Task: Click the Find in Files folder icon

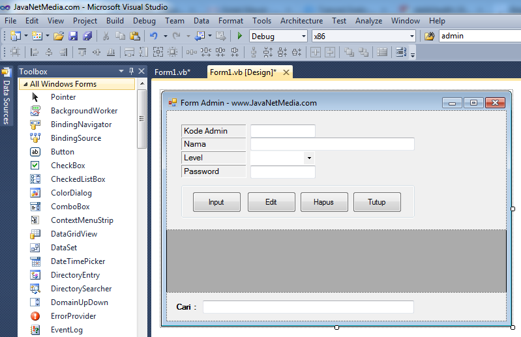Action: tap(429, 36)
